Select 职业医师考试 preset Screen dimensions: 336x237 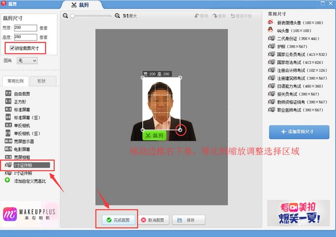[x=296, y=110]
